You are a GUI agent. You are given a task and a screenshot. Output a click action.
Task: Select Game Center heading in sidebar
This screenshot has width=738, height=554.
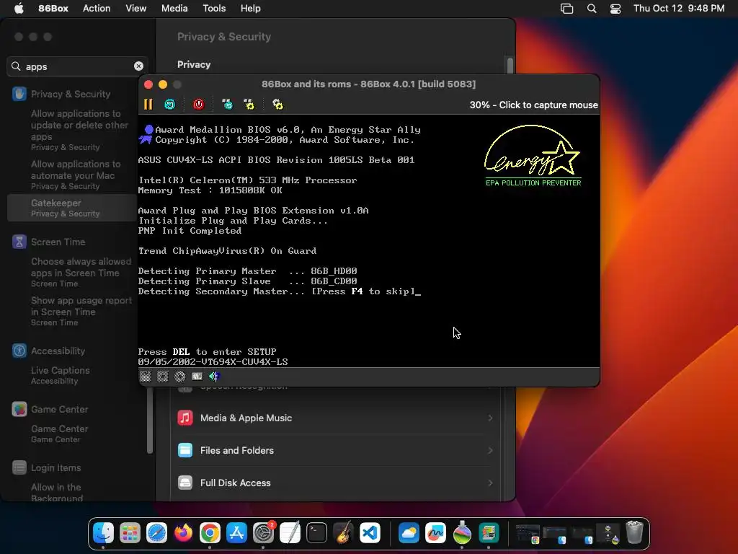[59, 409]
